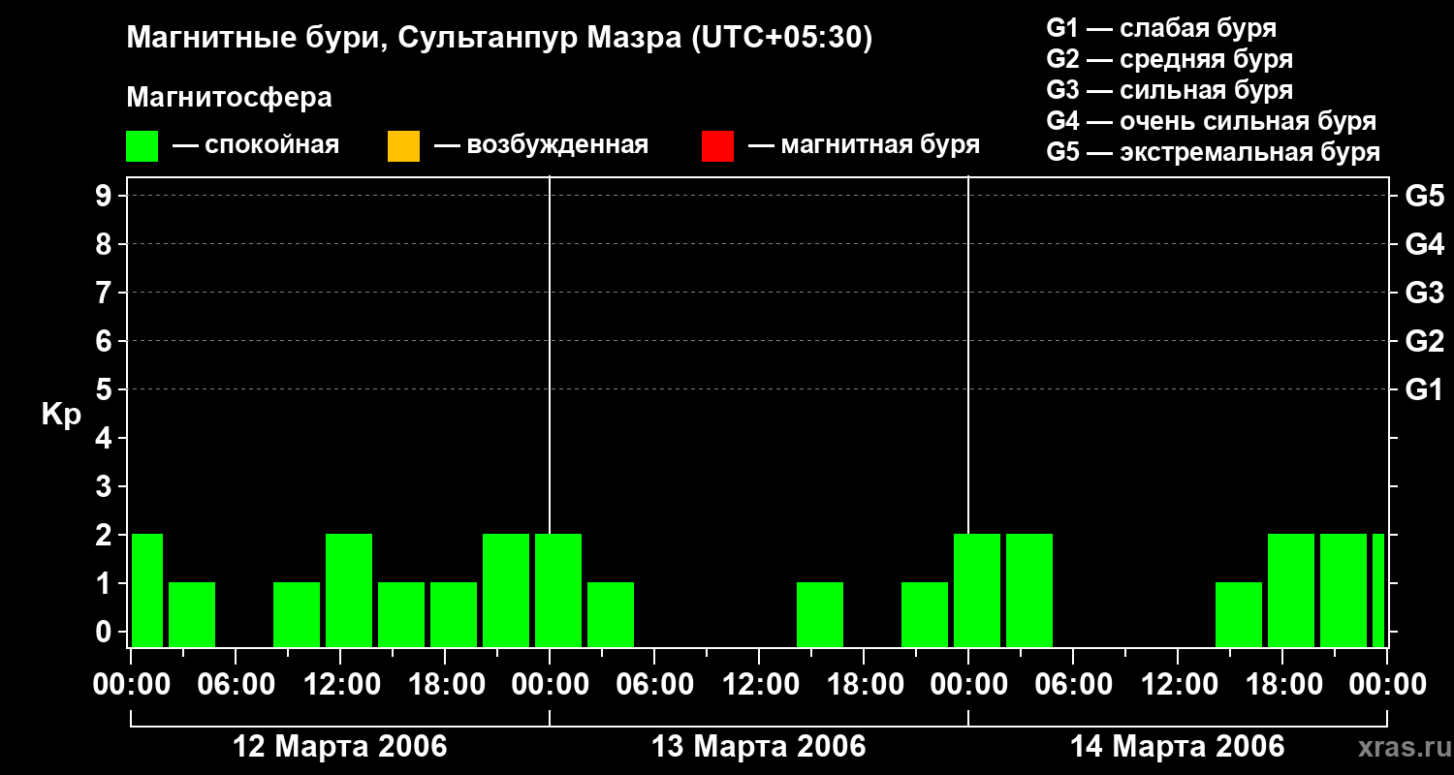The height and width of the screenshot is (775, 1454).
Task: Select the 'G2 — средняя буря' legend line
Action: coord(1170,59)
